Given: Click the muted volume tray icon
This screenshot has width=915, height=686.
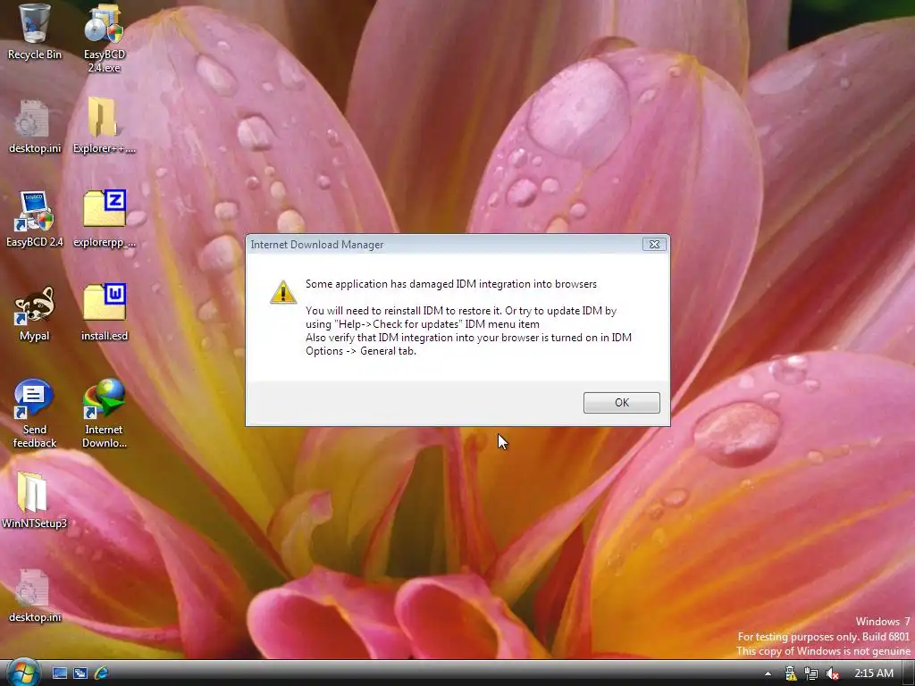Looking at the screenshot, I should (832, 673).
